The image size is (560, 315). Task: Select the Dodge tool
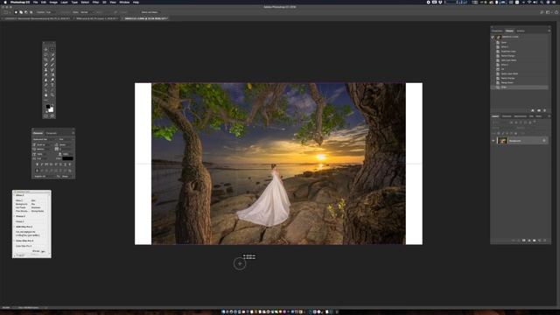[52, 80]
